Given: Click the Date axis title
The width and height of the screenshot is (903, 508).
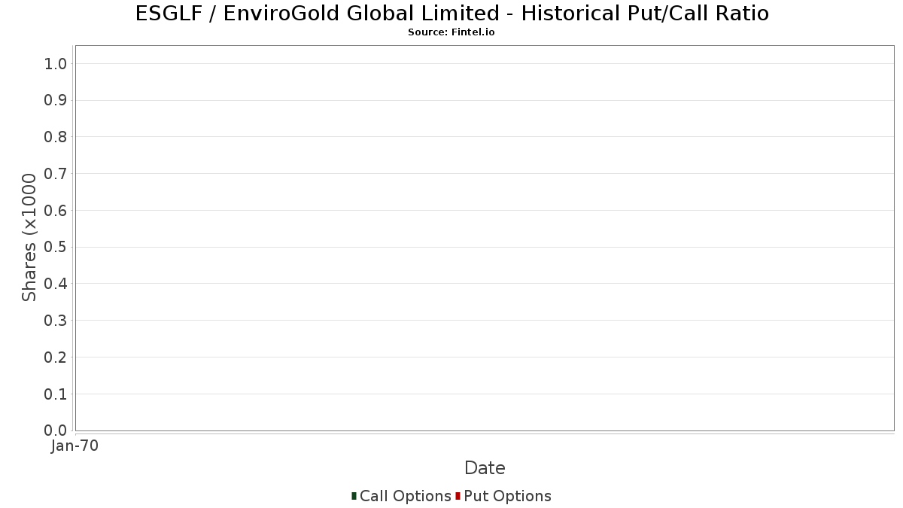Looking at the screenshot, I should tap(485, 468).
